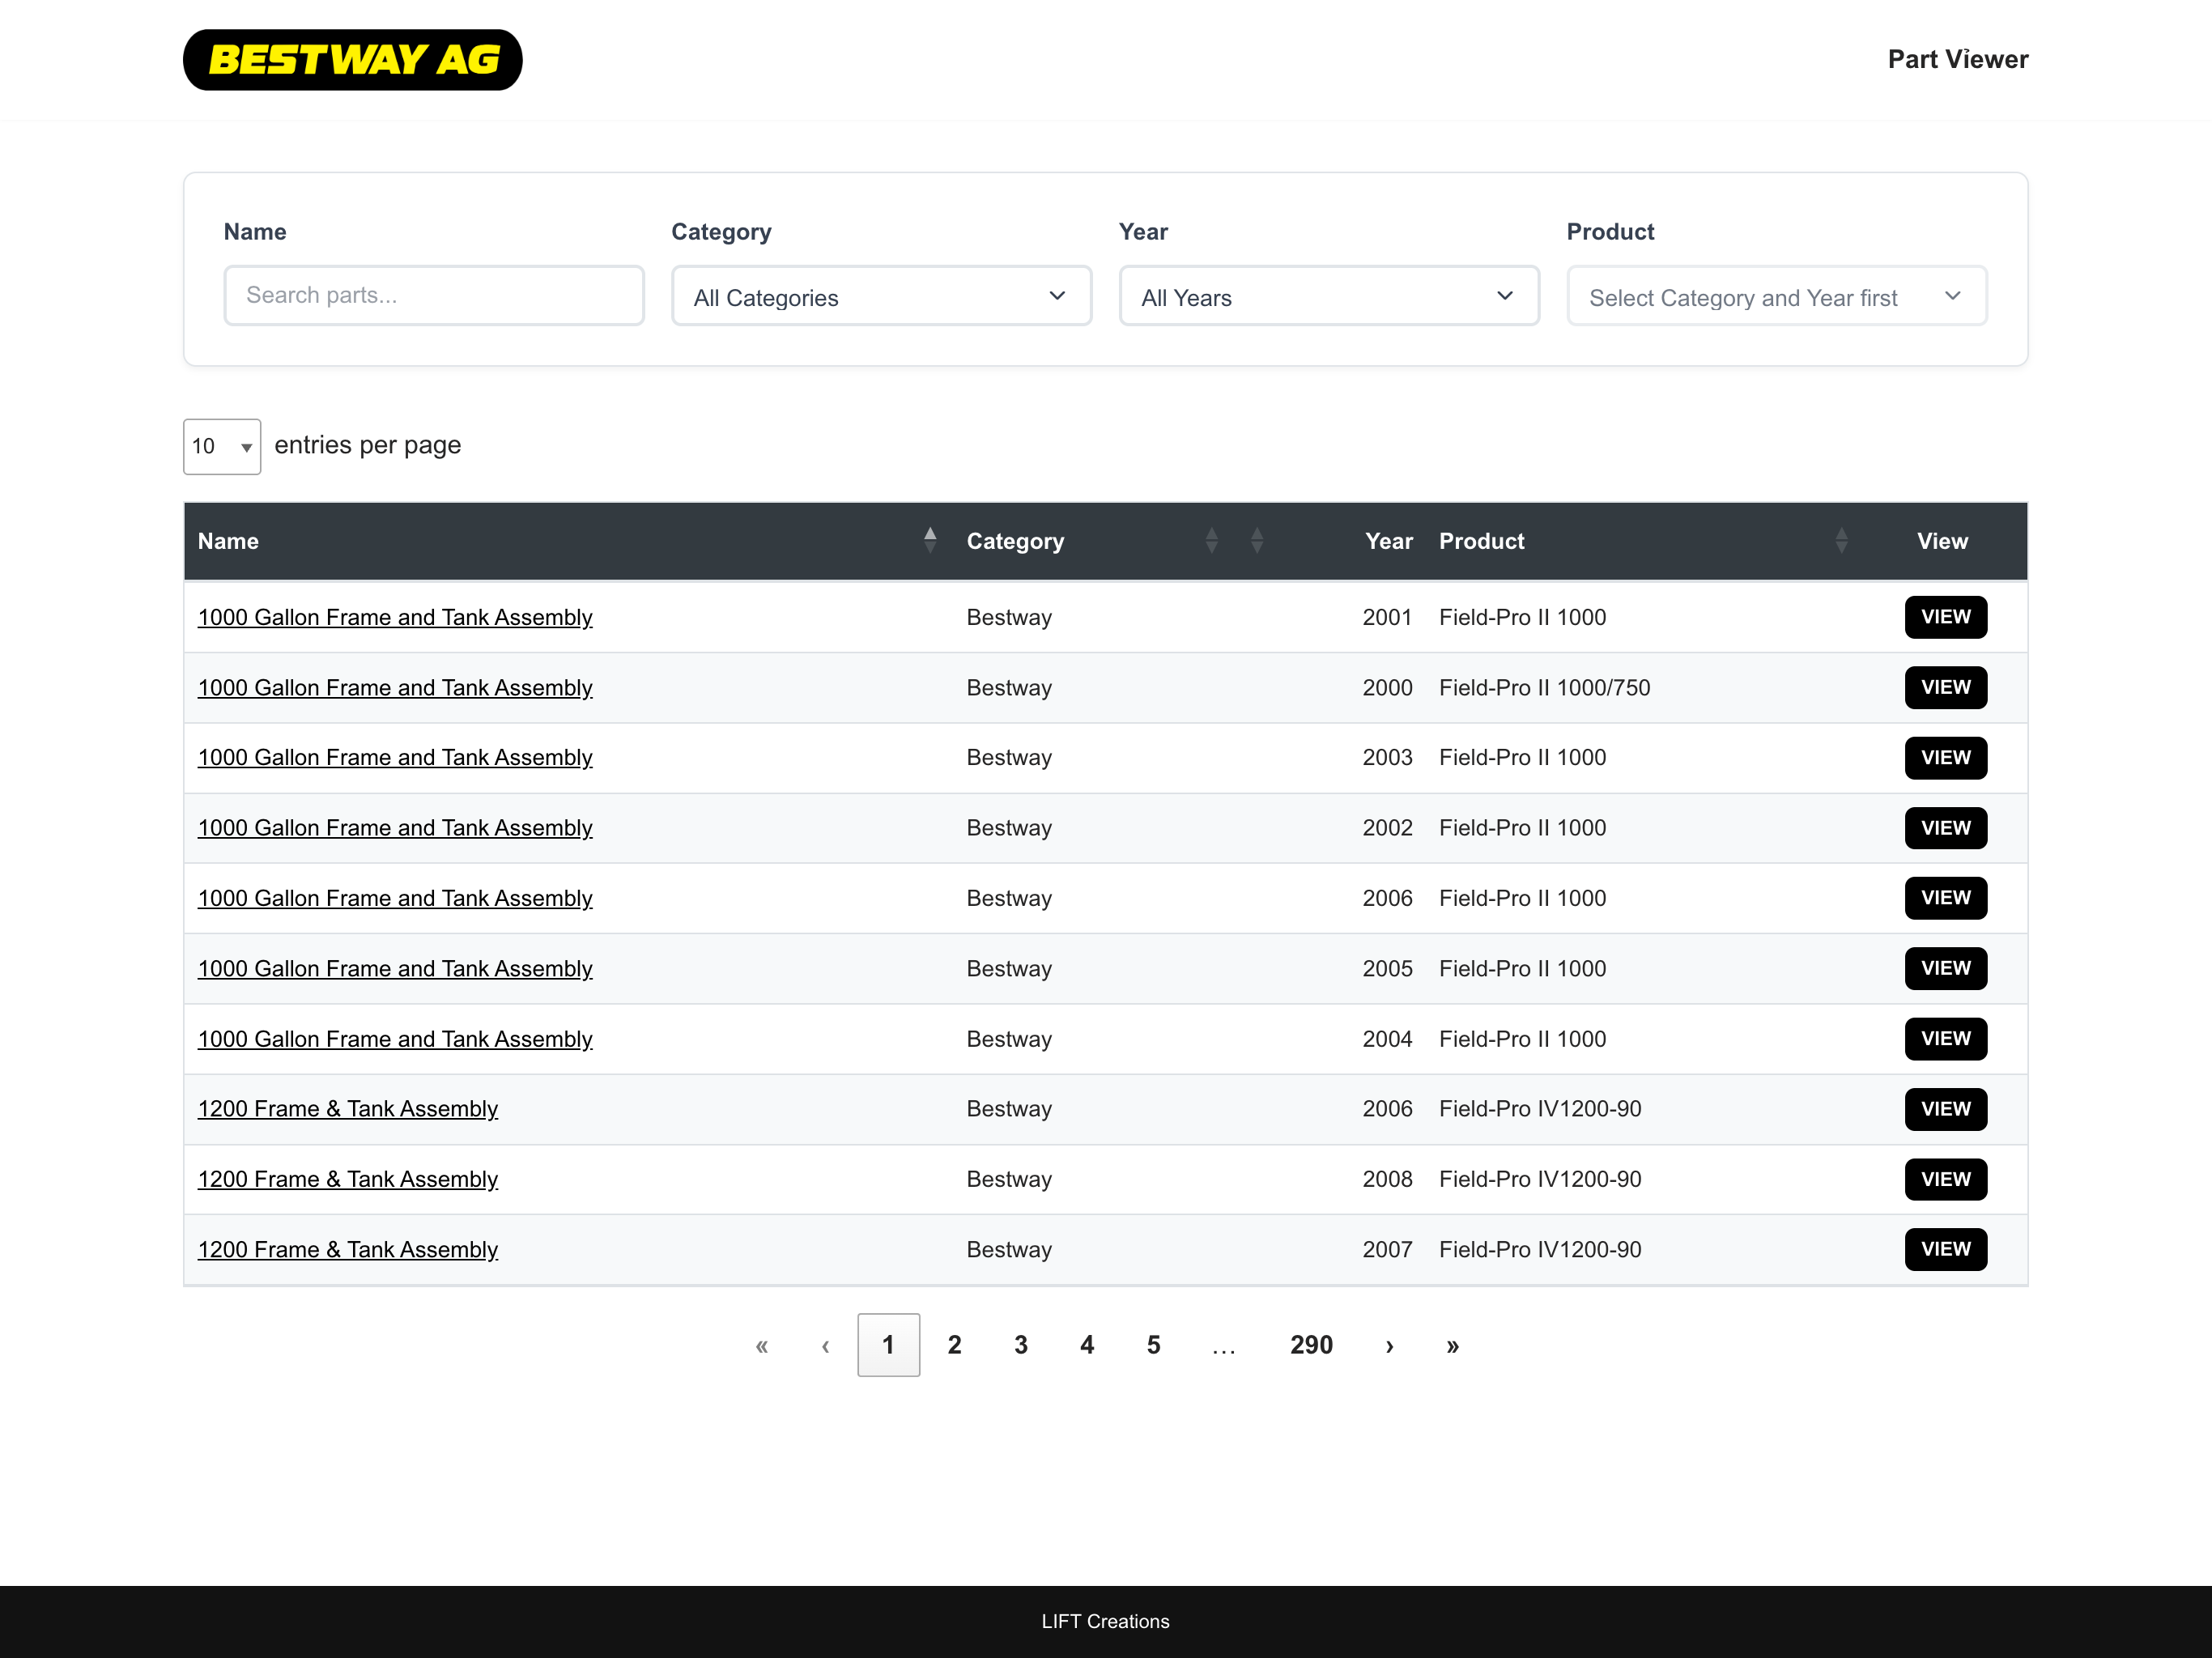Screen dimensions: 2212x1658
Task: Go to previous page arrow
Action: click(825, 1345)
